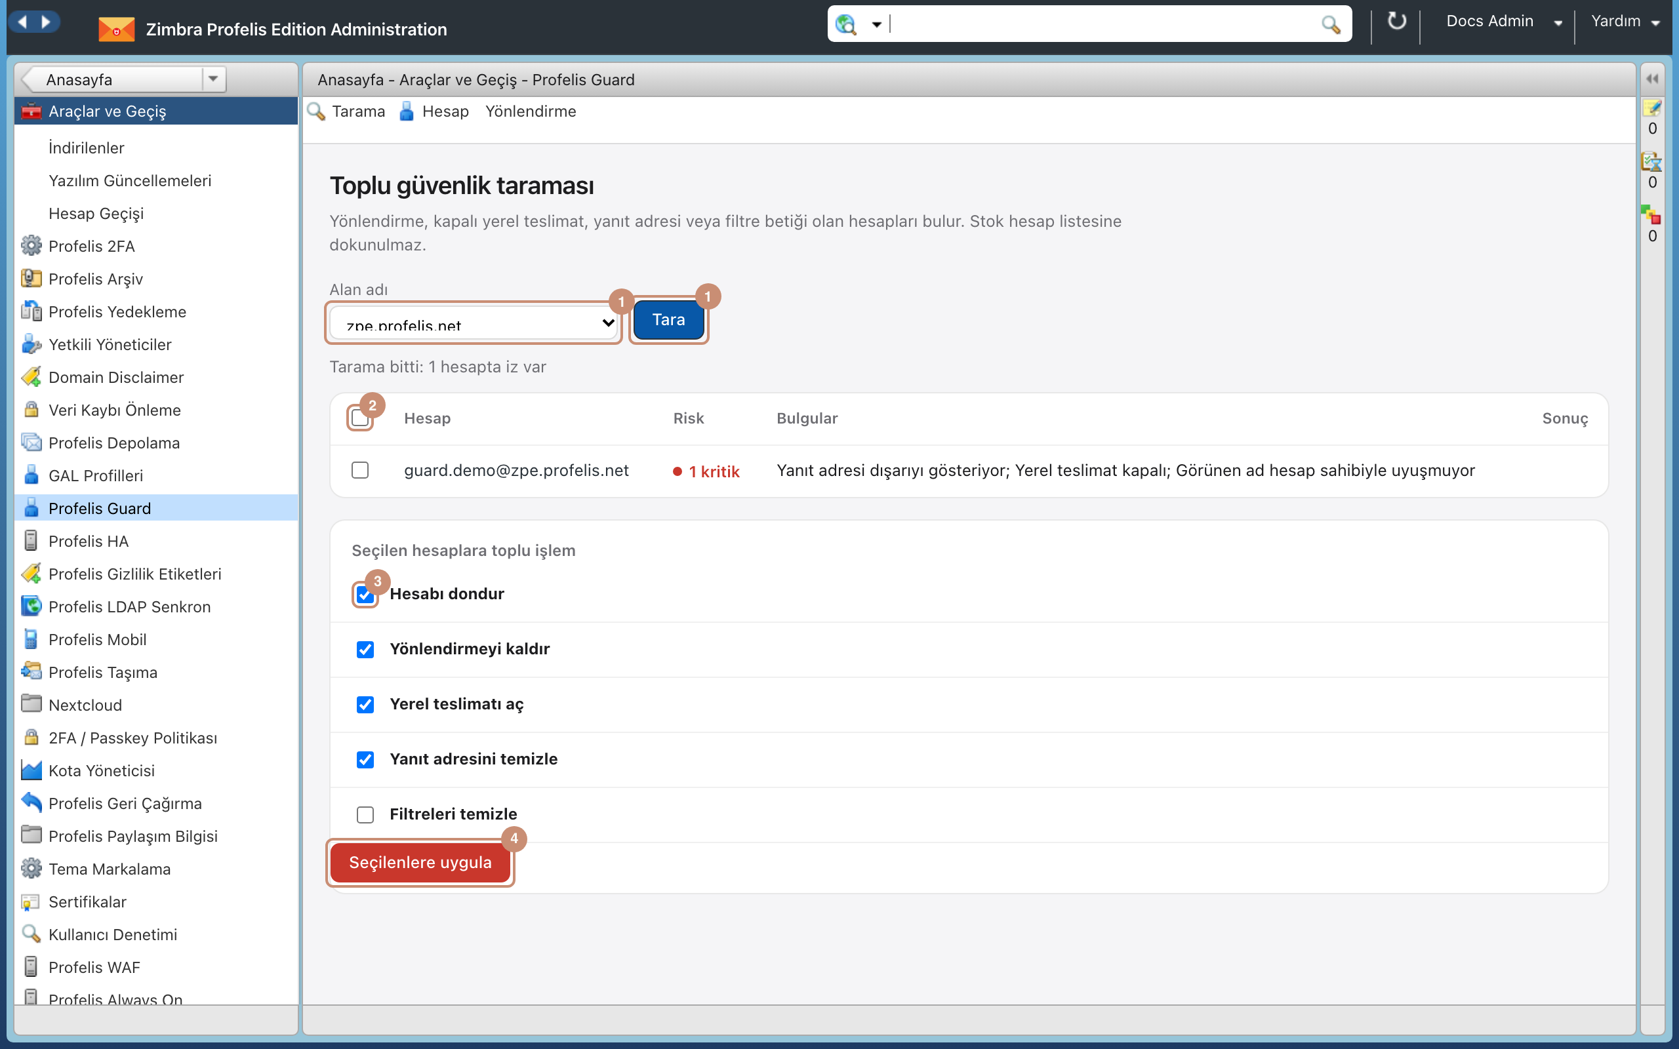Click the refresh icon in header
The width and height of the screenshot is (1679, 1049).
coord(1396,22)
